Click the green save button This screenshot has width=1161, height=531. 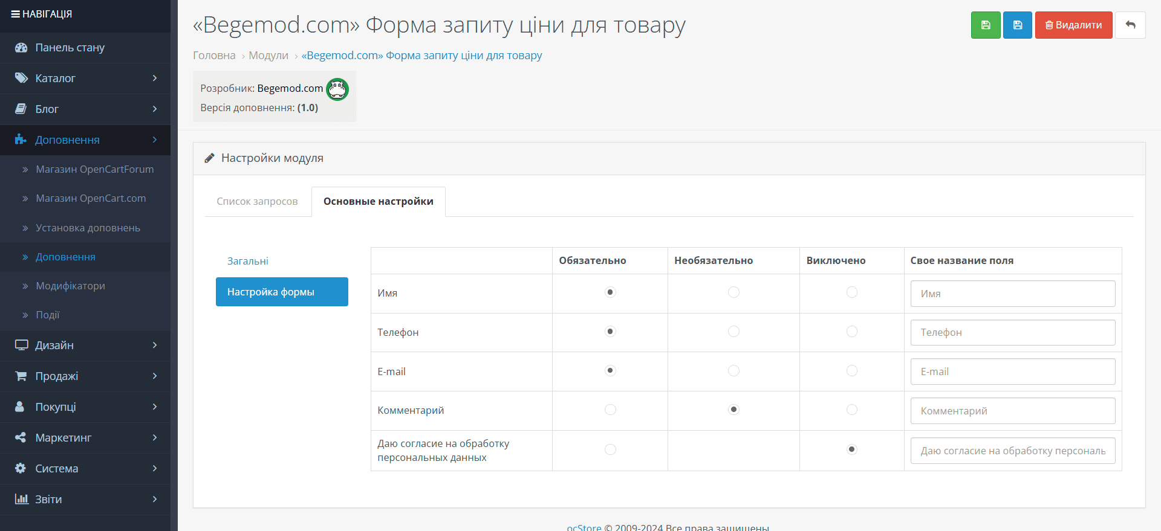pos(986,25)
